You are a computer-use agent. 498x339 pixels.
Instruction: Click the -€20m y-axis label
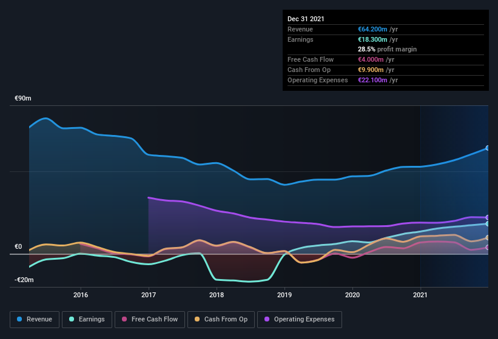(24, 280)
